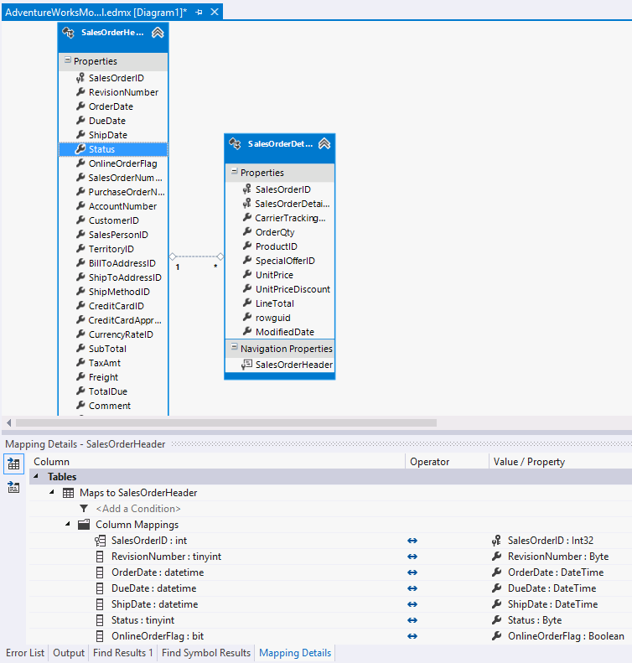Viewport: 632px width, 663px height.
Task: Select RevisionNumber property in SalesOrderHeader
Action: (x=123, y=92)
